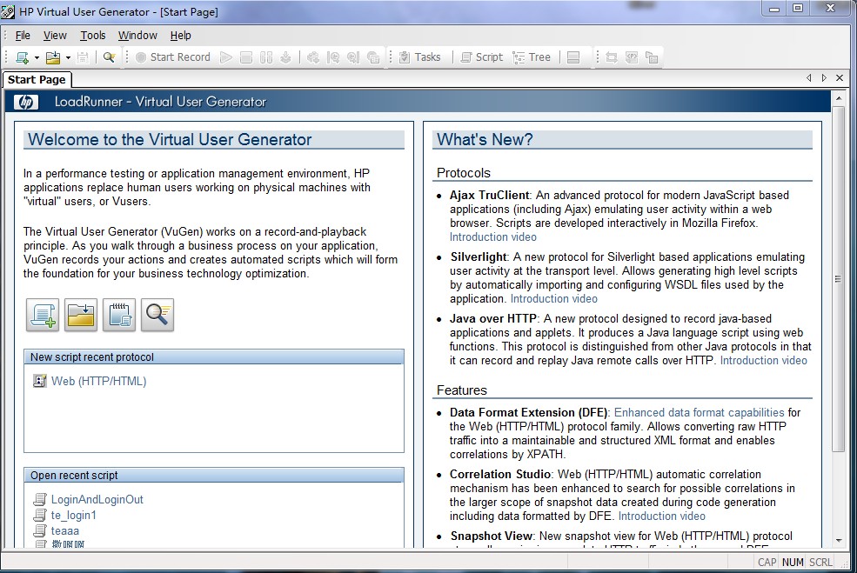Click the Open recent script header
Viewport: 857px width, 573px height.
coord(214,476)
